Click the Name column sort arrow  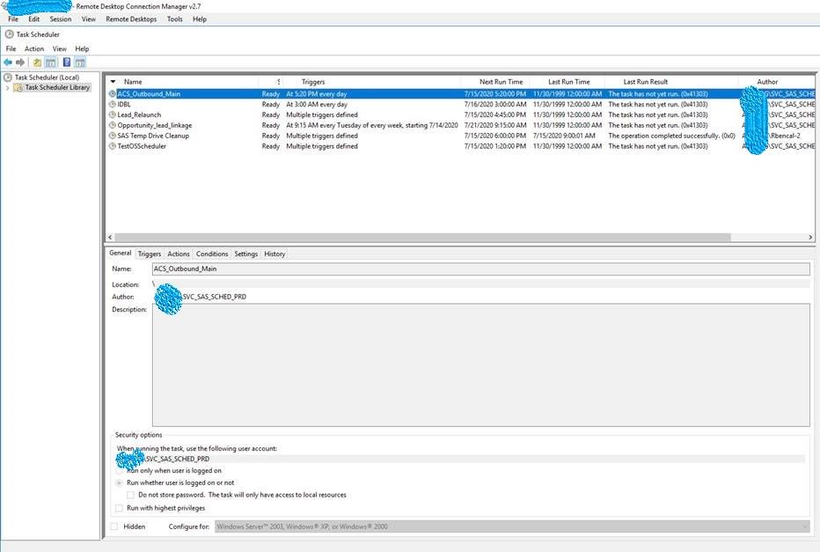(113, 82)
